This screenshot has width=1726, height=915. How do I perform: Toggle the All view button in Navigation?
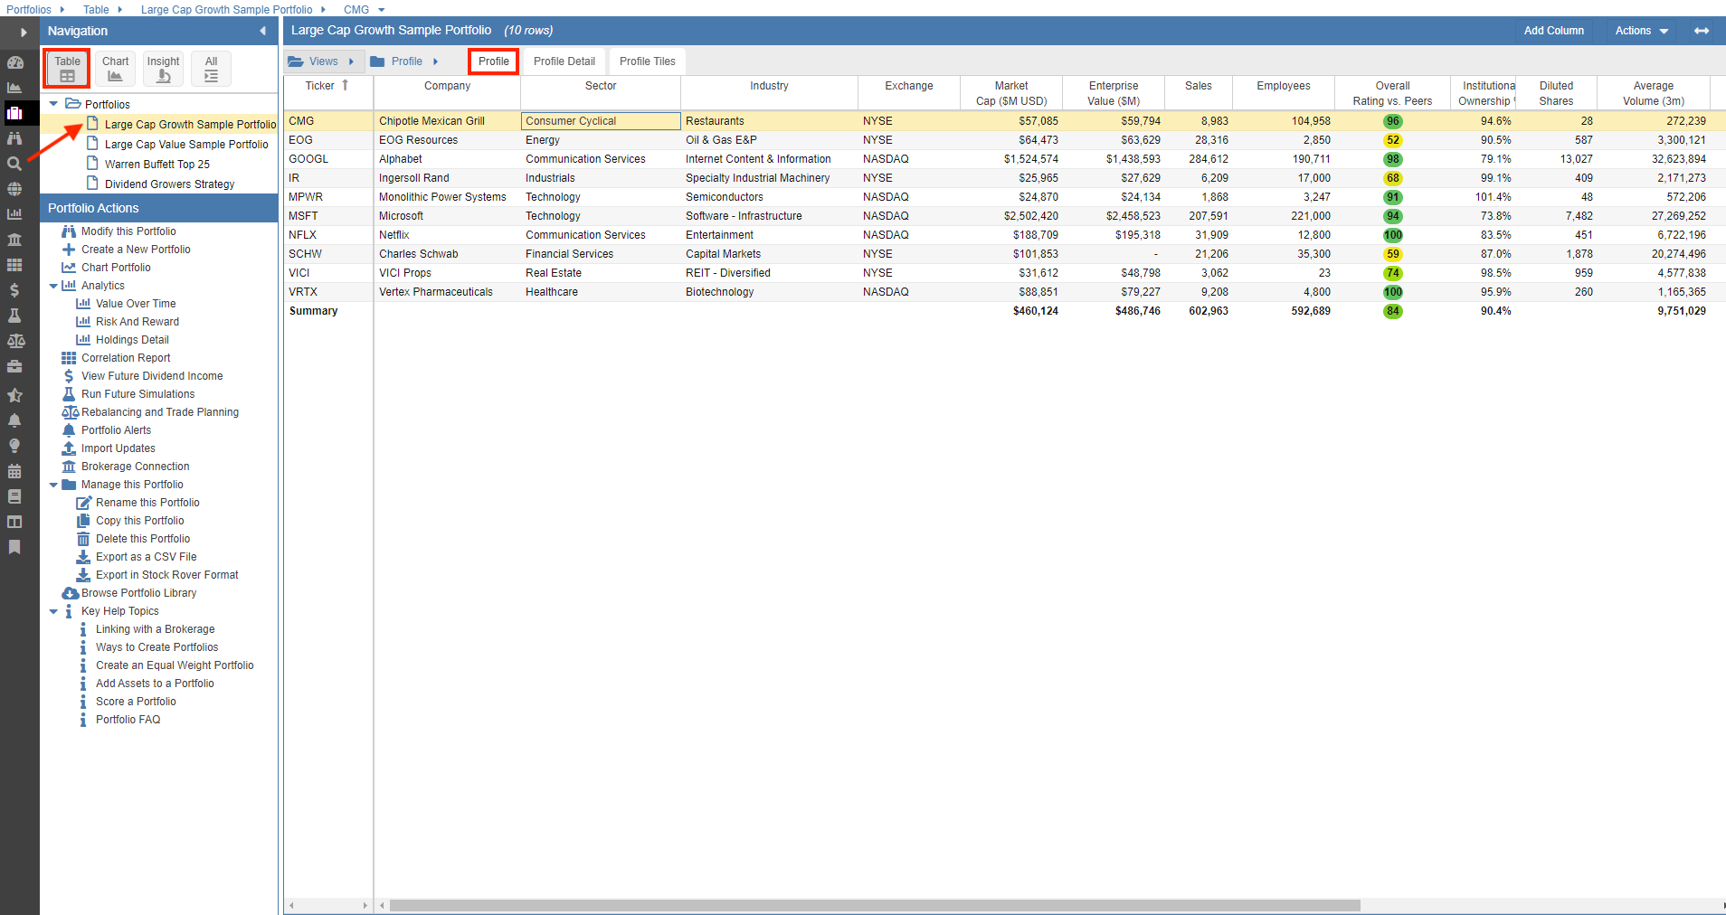click(x=211, y=69)
